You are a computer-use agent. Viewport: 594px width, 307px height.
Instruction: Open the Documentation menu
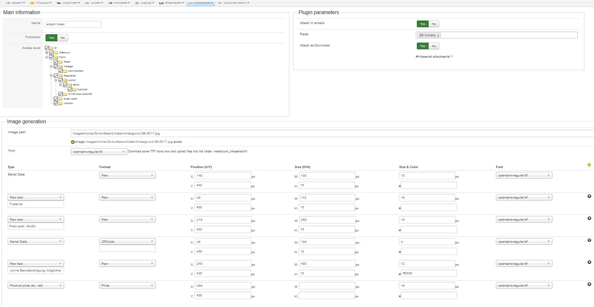pos(235,3)
